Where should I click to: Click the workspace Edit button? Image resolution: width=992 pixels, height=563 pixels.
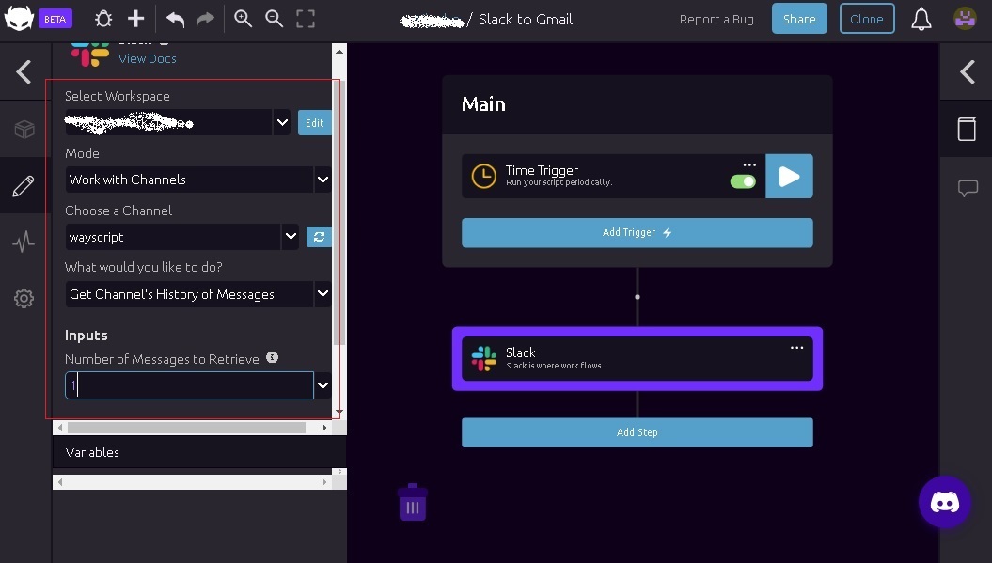[x=314, y=123]
